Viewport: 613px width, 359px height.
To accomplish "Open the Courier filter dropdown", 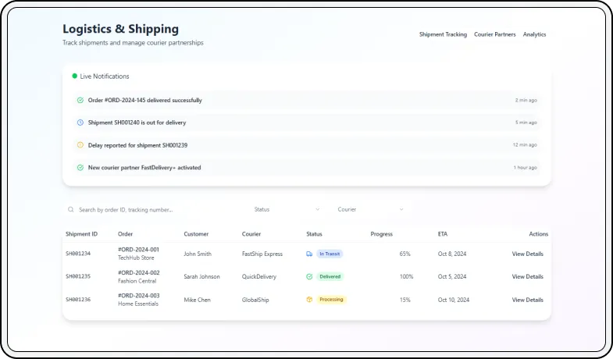I will pyautogui.click(x=369, y=209).
